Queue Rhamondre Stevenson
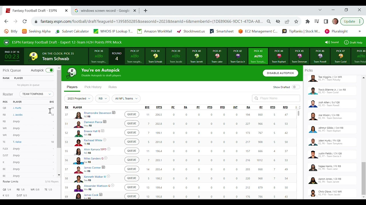366x205 pixels. coord(132,114)
